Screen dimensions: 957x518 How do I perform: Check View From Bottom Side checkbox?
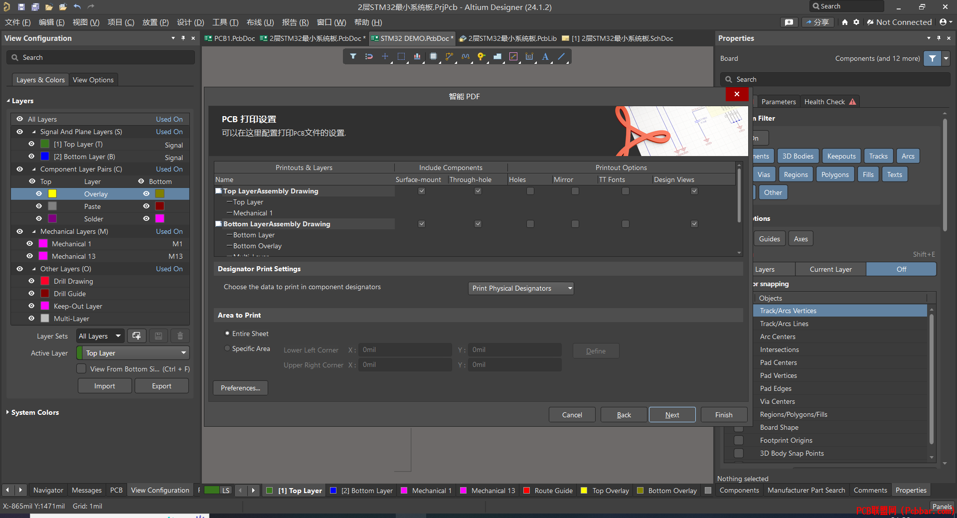click(81, 369)
